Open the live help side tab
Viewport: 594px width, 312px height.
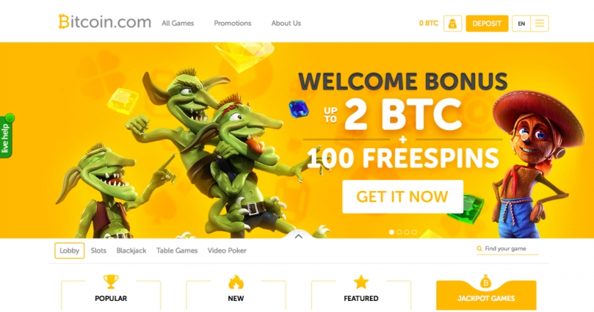point(6,136)
